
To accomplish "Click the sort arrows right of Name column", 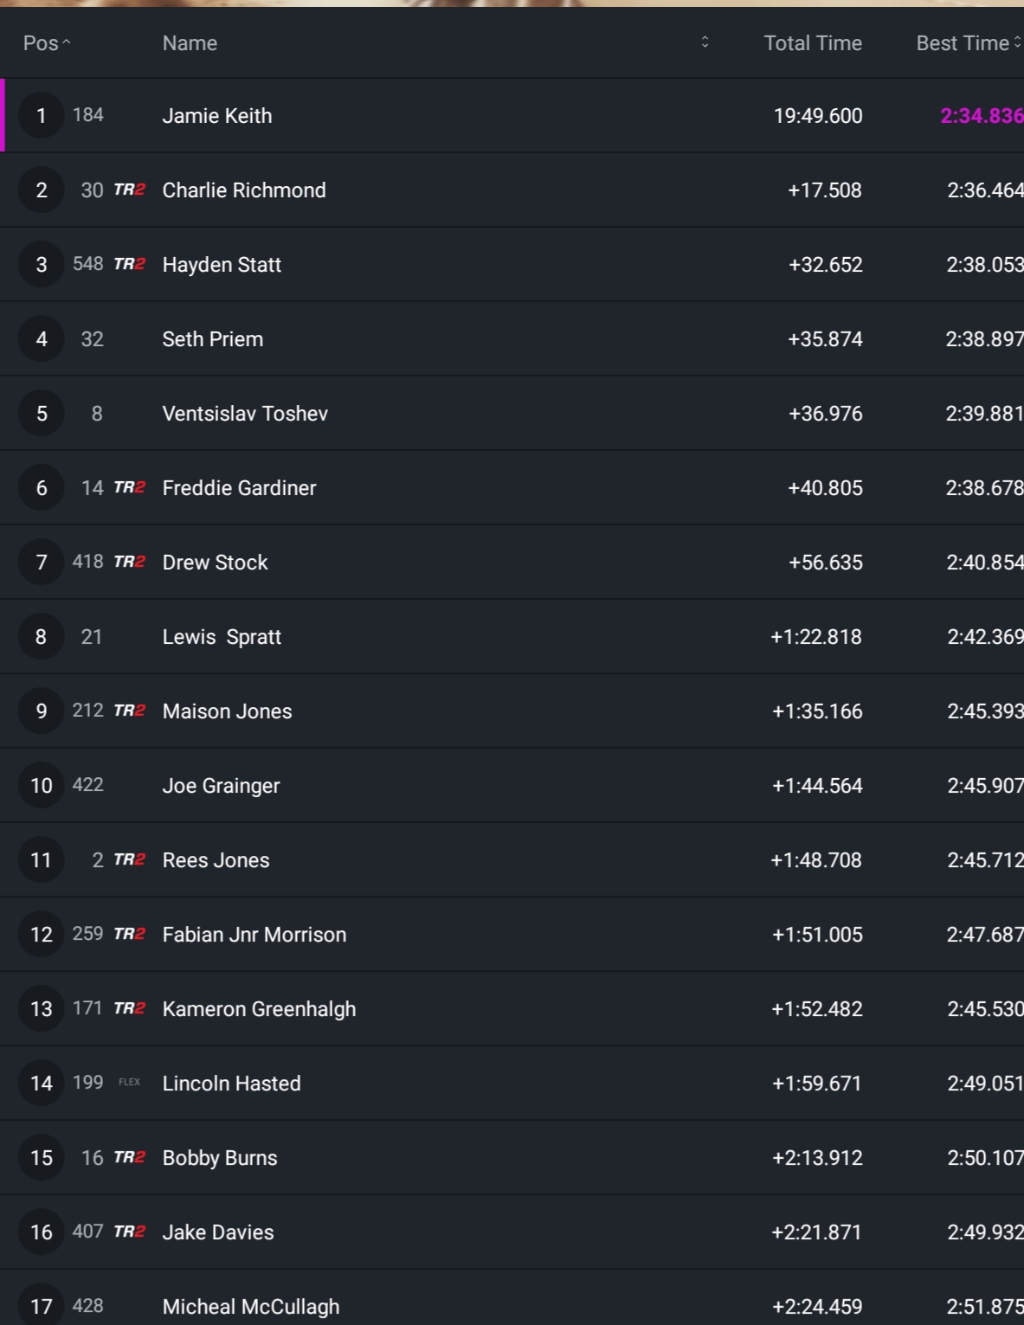I will point(705,42).
